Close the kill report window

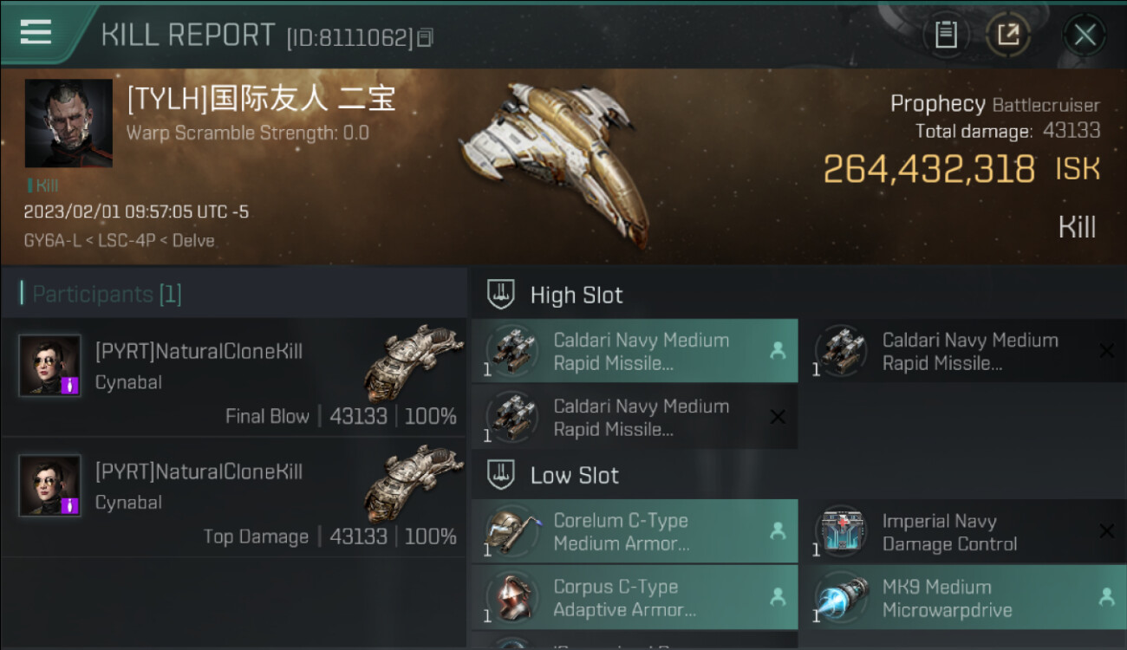pos(1085,35)
